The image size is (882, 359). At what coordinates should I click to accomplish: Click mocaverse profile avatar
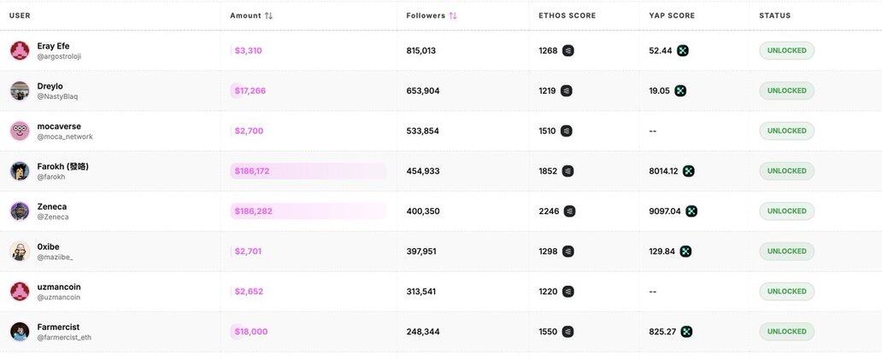[20, 130]
